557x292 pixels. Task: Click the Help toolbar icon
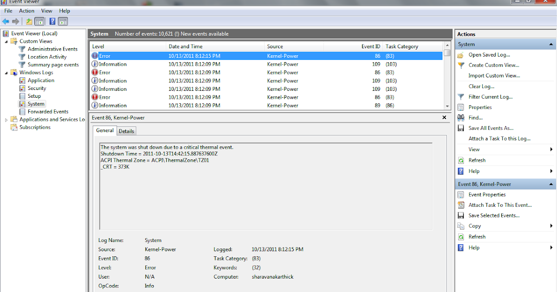[52, 21]
